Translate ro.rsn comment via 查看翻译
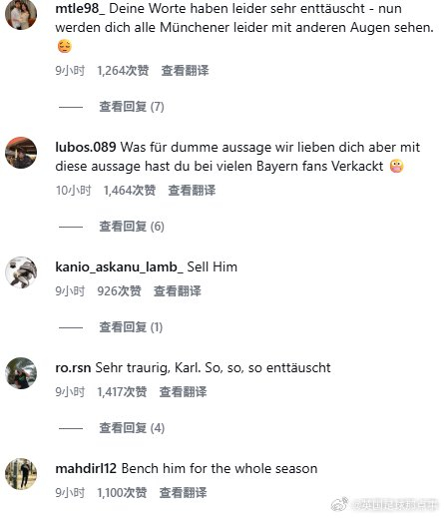 pyautogui.click(x=183, y=392)
